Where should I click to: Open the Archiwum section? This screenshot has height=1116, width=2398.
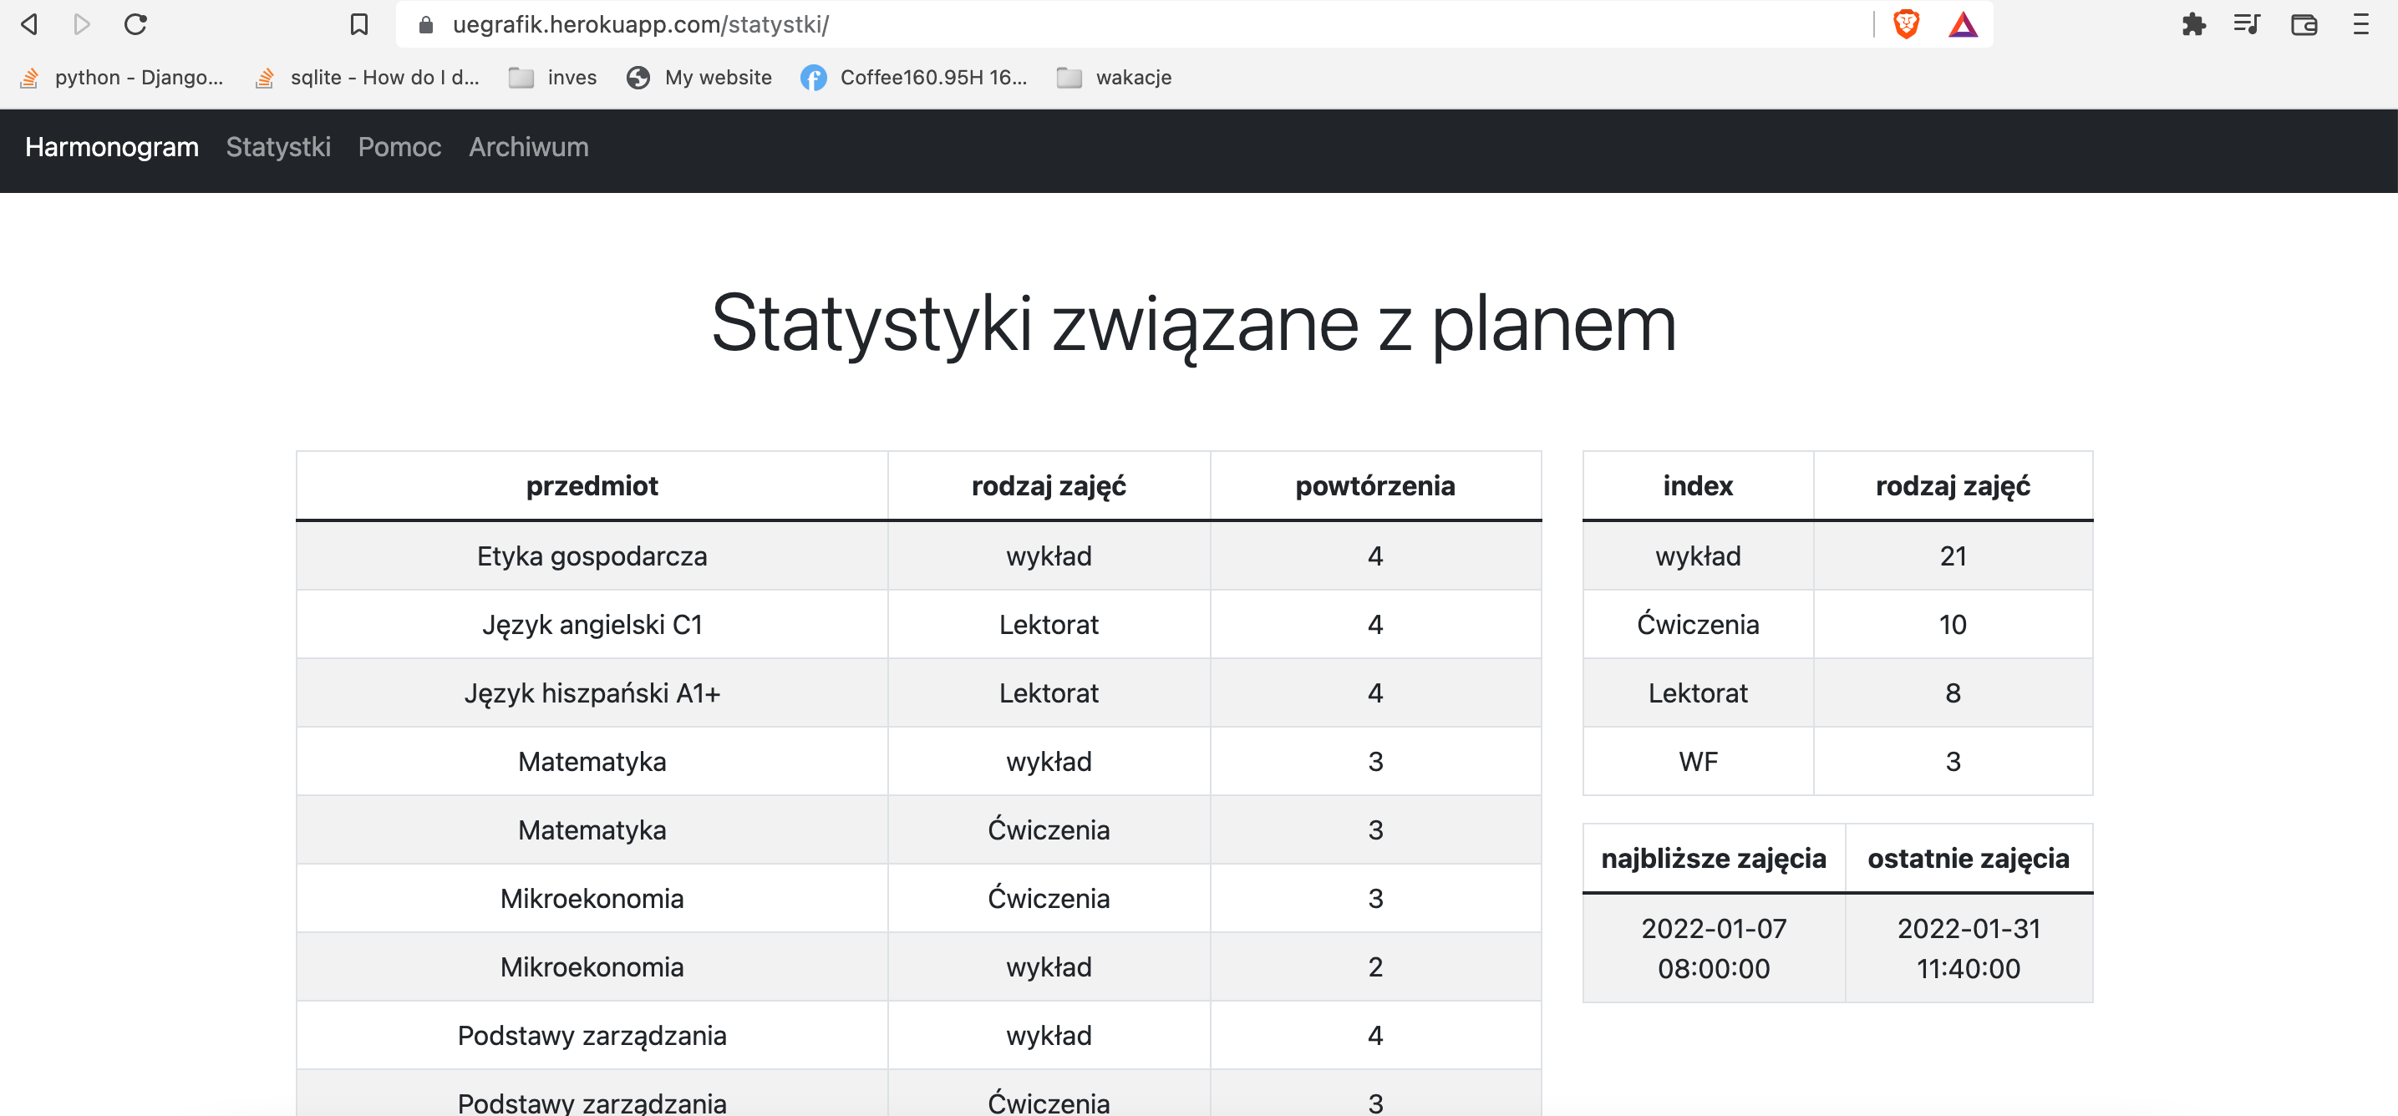click(x=528, y=147)
